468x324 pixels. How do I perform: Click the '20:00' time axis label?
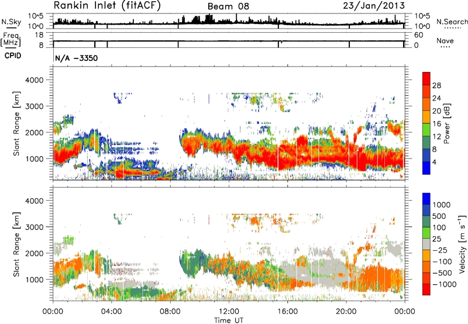[346, 312]
